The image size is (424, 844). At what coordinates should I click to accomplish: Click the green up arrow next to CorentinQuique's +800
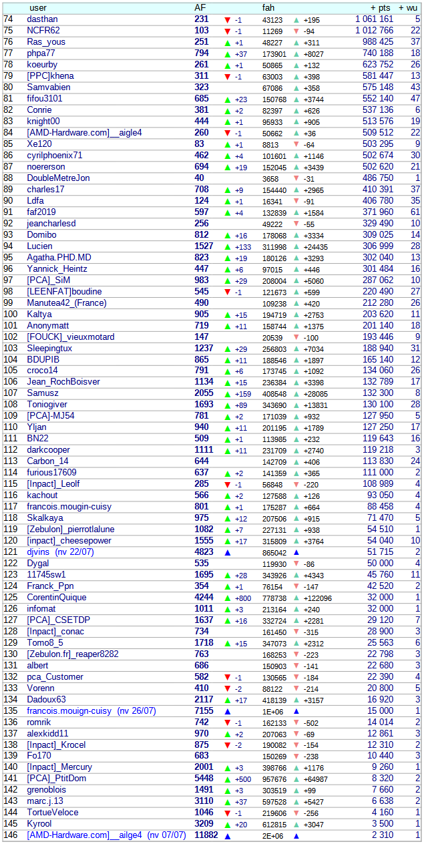pos(228,598)
